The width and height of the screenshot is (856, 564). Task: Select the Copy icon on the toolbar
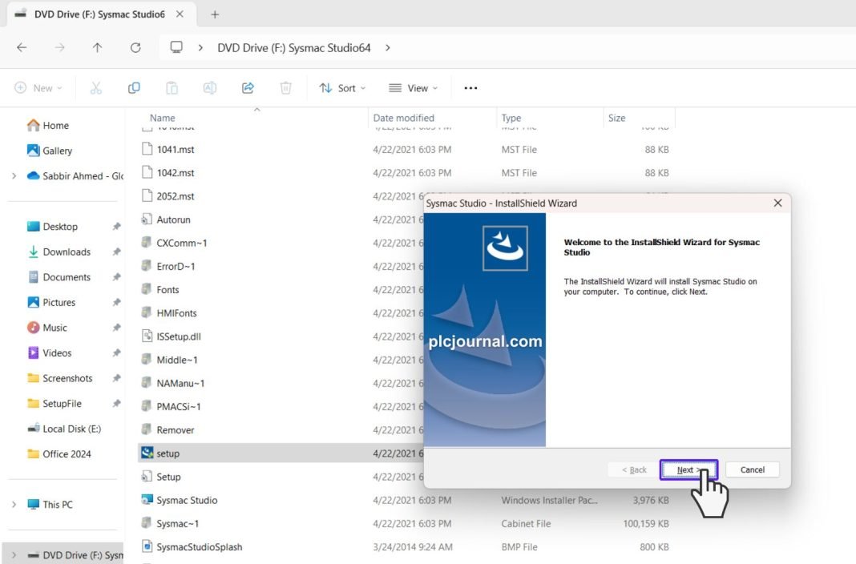(x=134, y=87)
